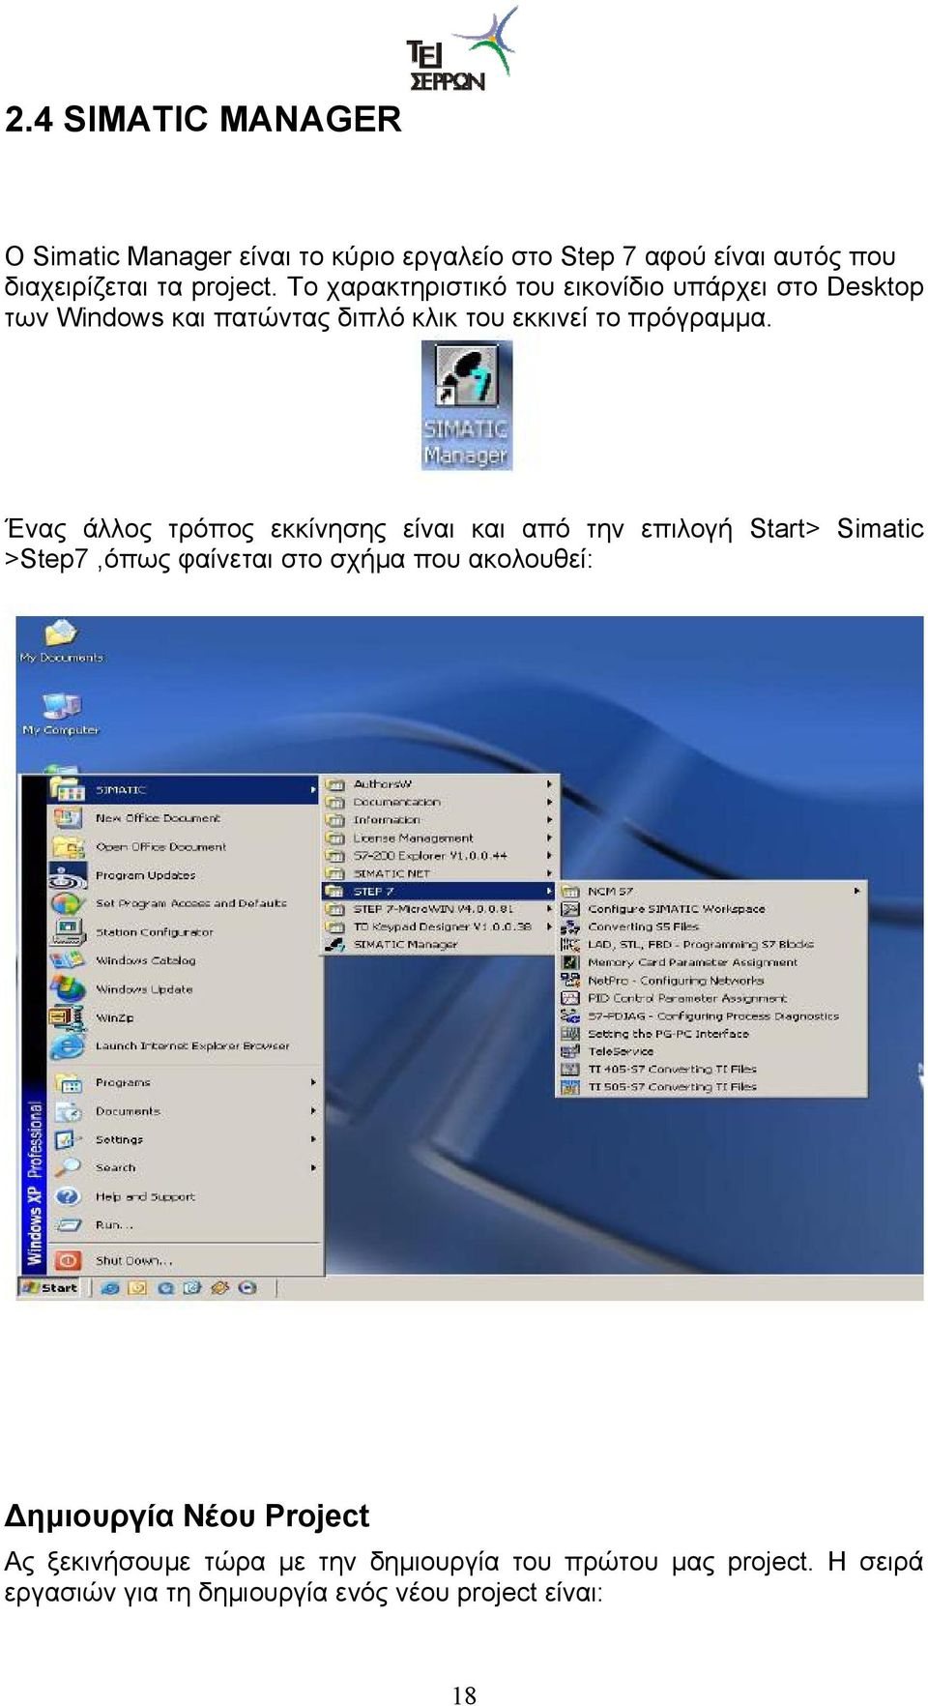Expand the Programs submenu arrow
928x1706 pixels.
click(x=313, y=1083)
